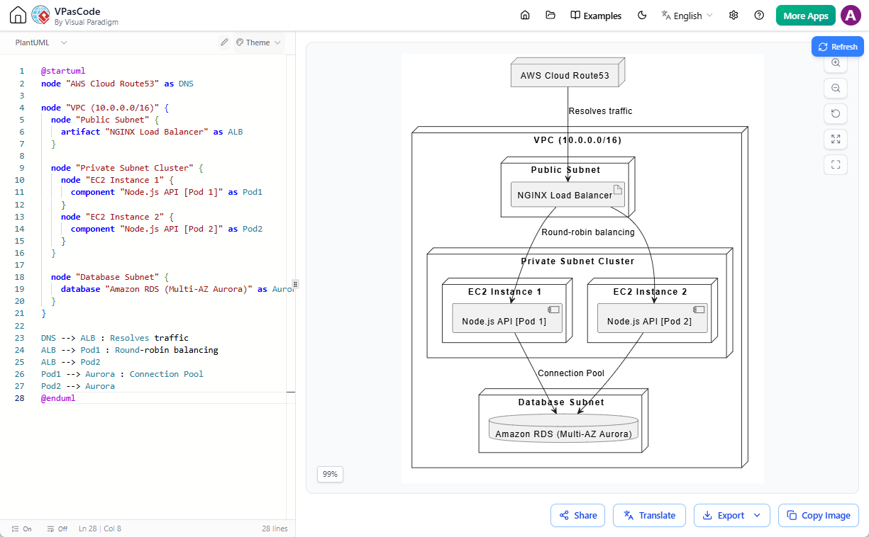Click the Ln 28 | Col 8 status
The height and width of the screenshot is (537, 869).
(100, 528)
